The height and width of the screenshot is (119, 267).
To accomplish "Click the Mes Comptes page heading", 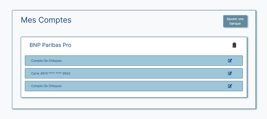I will coord(46,20).
